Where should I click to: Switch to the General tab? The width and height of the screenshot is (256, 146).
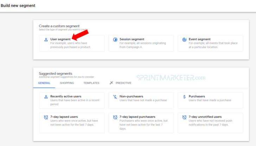pyautogui.click(x=44, y=83)
